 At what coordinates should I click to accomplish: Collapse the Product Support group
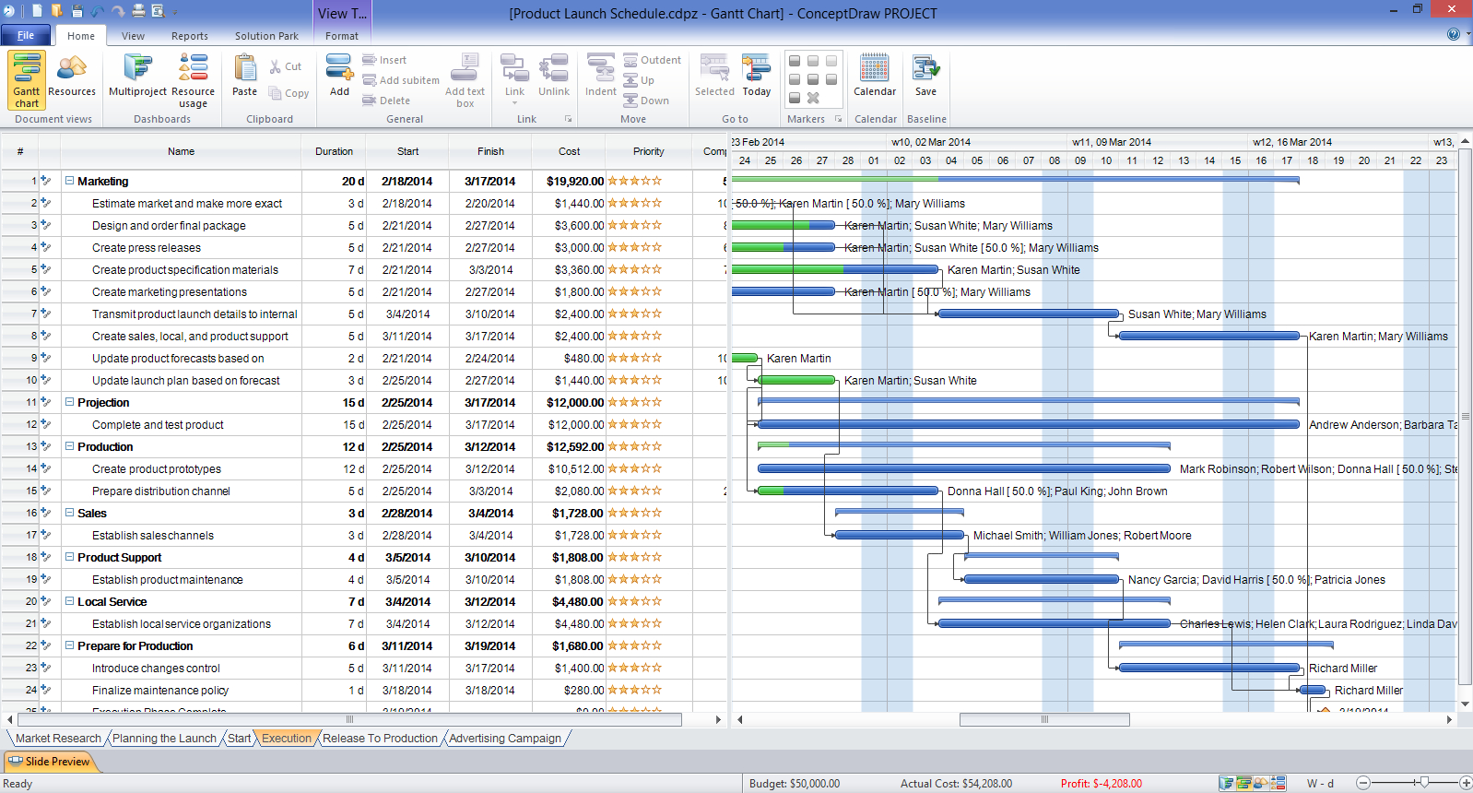click(69, 557)
